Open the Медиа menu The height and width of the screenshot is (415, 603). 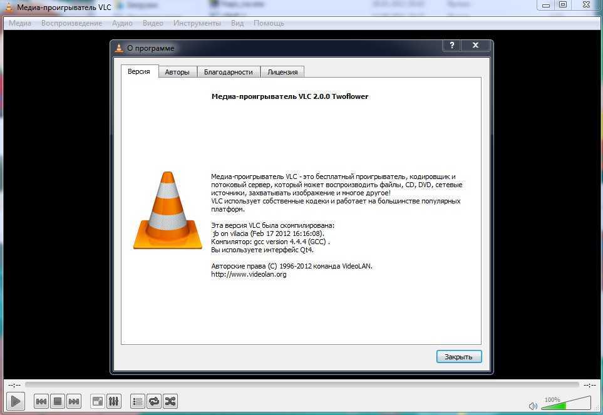[20, 23]
